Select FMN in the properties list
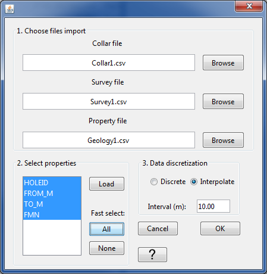This screenshot has height=274, width=267. [52, 214]
